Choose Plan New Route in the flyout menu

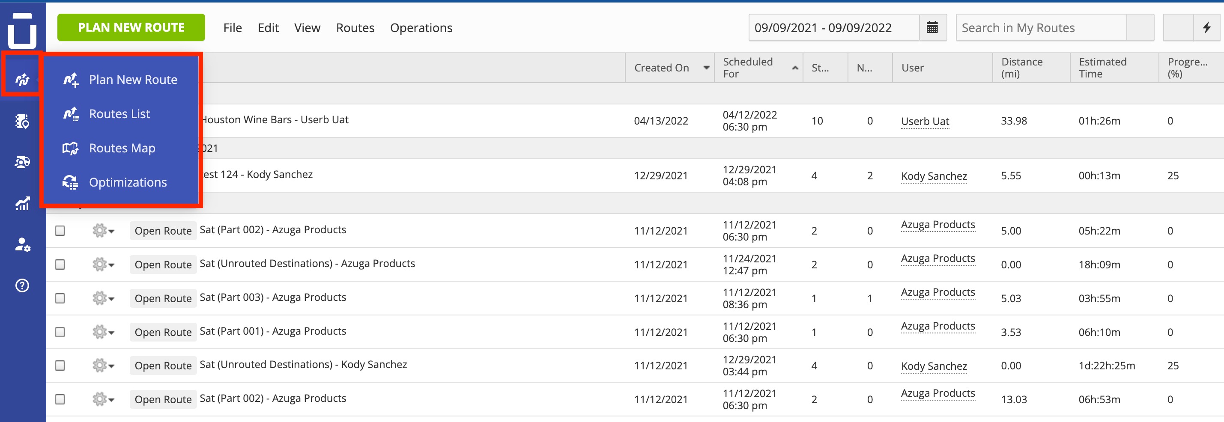pyautogui.click(x=121, y=80)
